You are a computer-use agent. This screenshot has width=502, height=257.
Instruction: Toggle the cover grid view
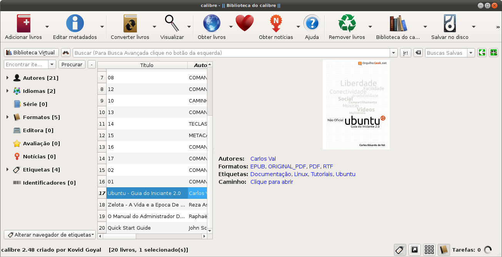[x=429, y=250]
